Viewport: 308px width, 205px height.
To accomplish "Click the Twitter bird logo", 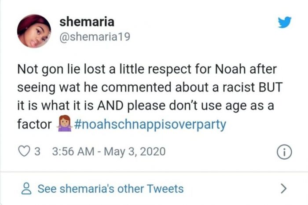I will [285, 22].
